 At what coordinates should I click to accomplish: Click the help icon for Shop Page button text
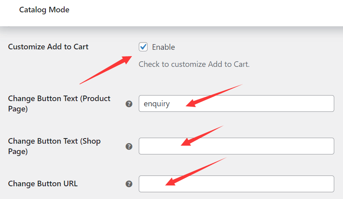(x=129, y=146)
